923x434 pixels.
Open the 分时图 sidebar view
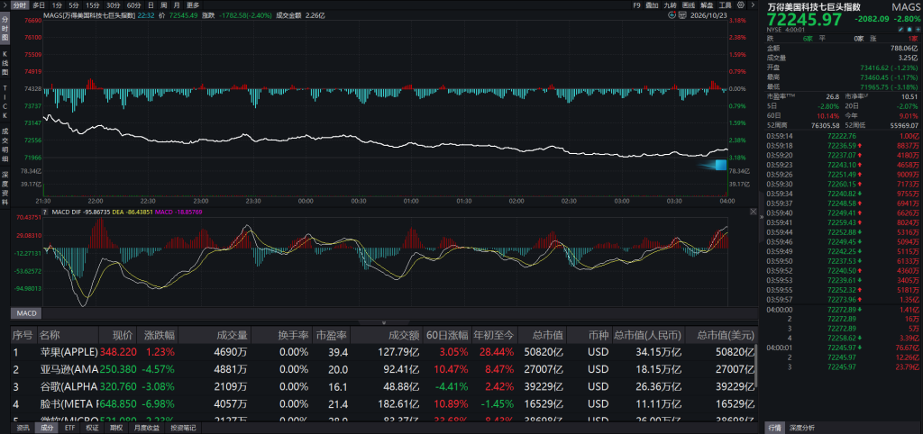click(x=5, y=28)
